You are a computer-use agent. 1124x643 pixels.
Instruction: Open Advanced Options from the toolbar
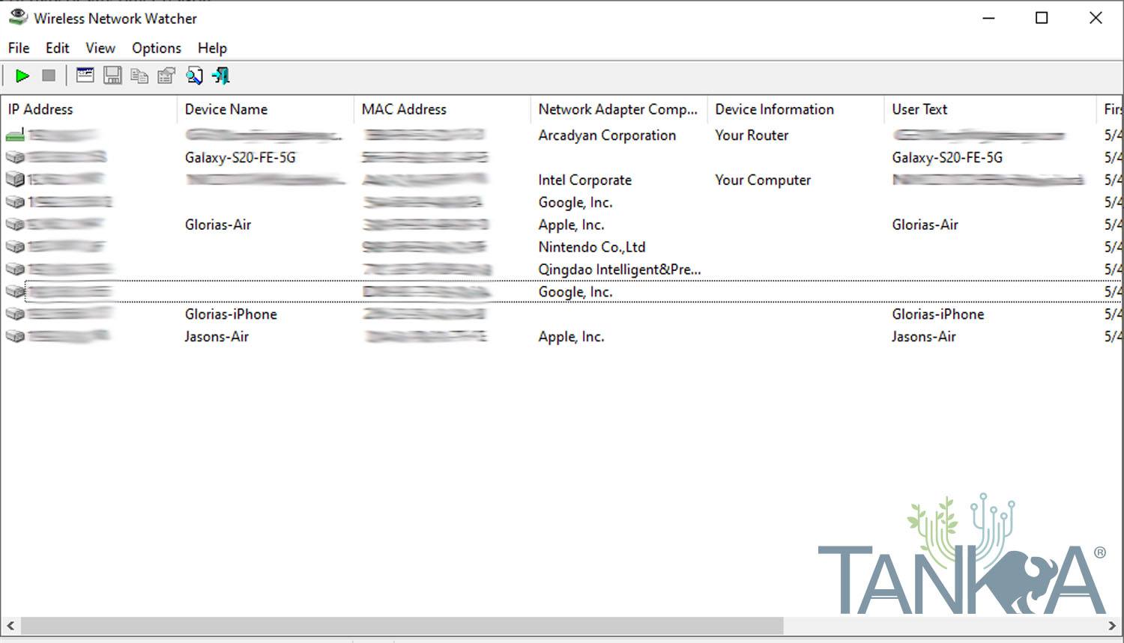(85, 76)
